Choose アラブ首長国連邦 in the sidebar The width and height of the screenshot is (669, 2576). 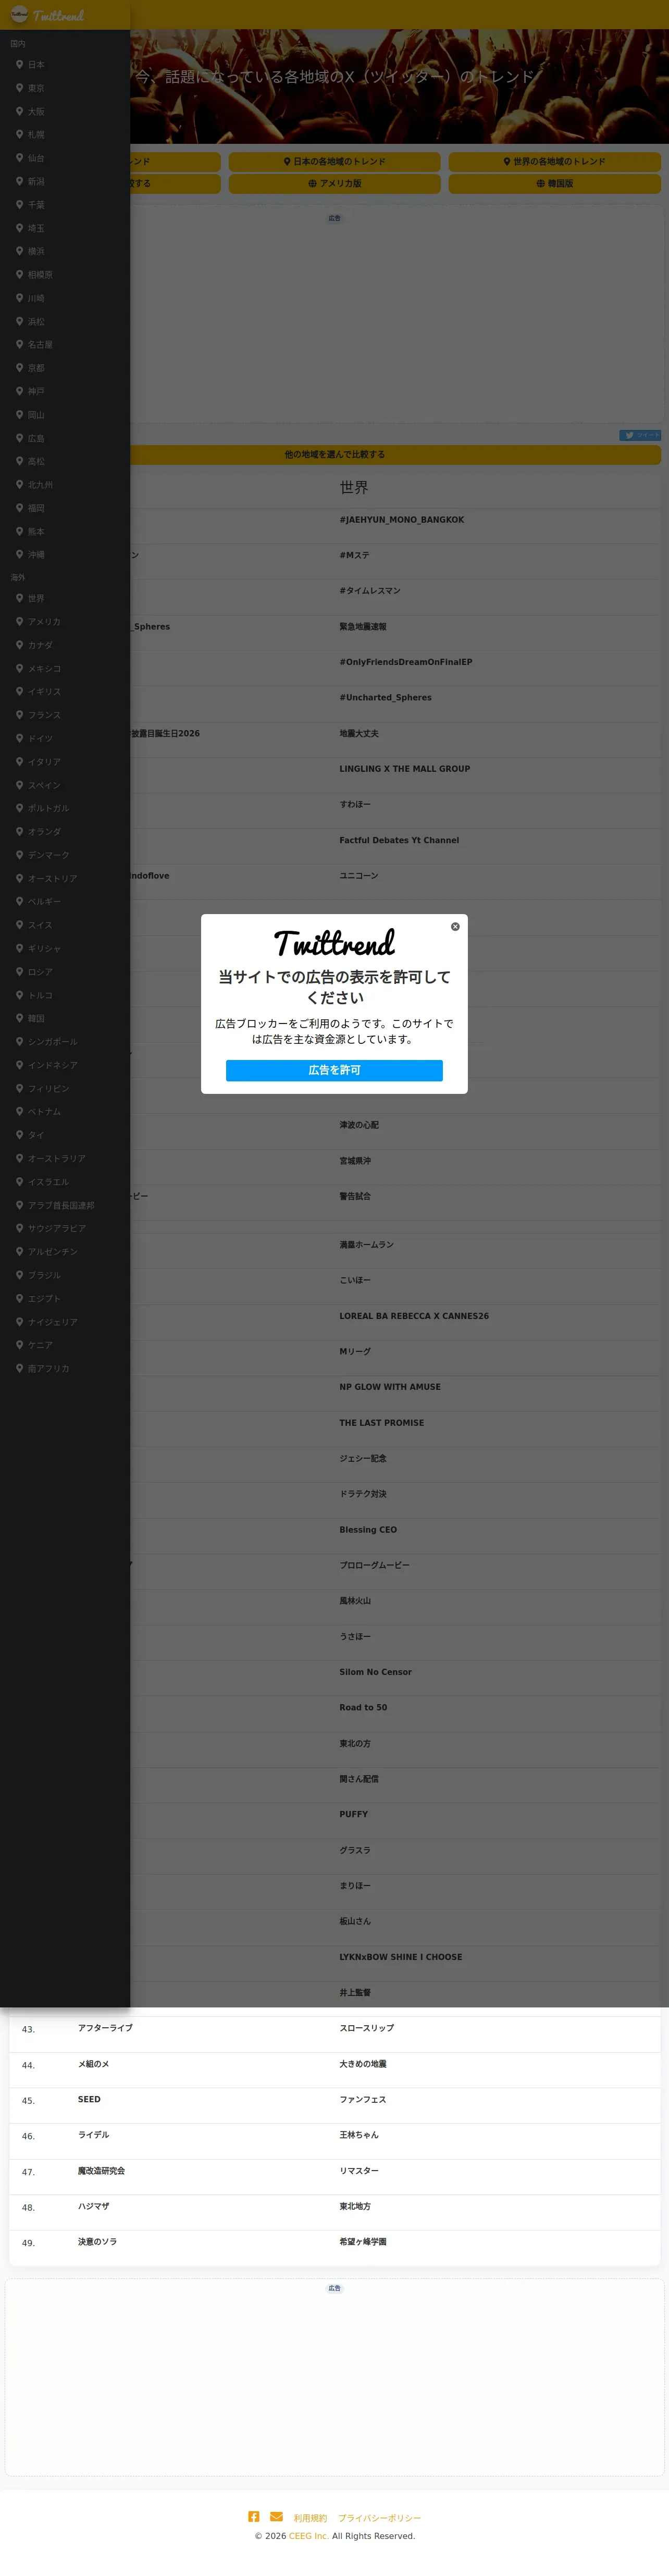click(65, 1205)
